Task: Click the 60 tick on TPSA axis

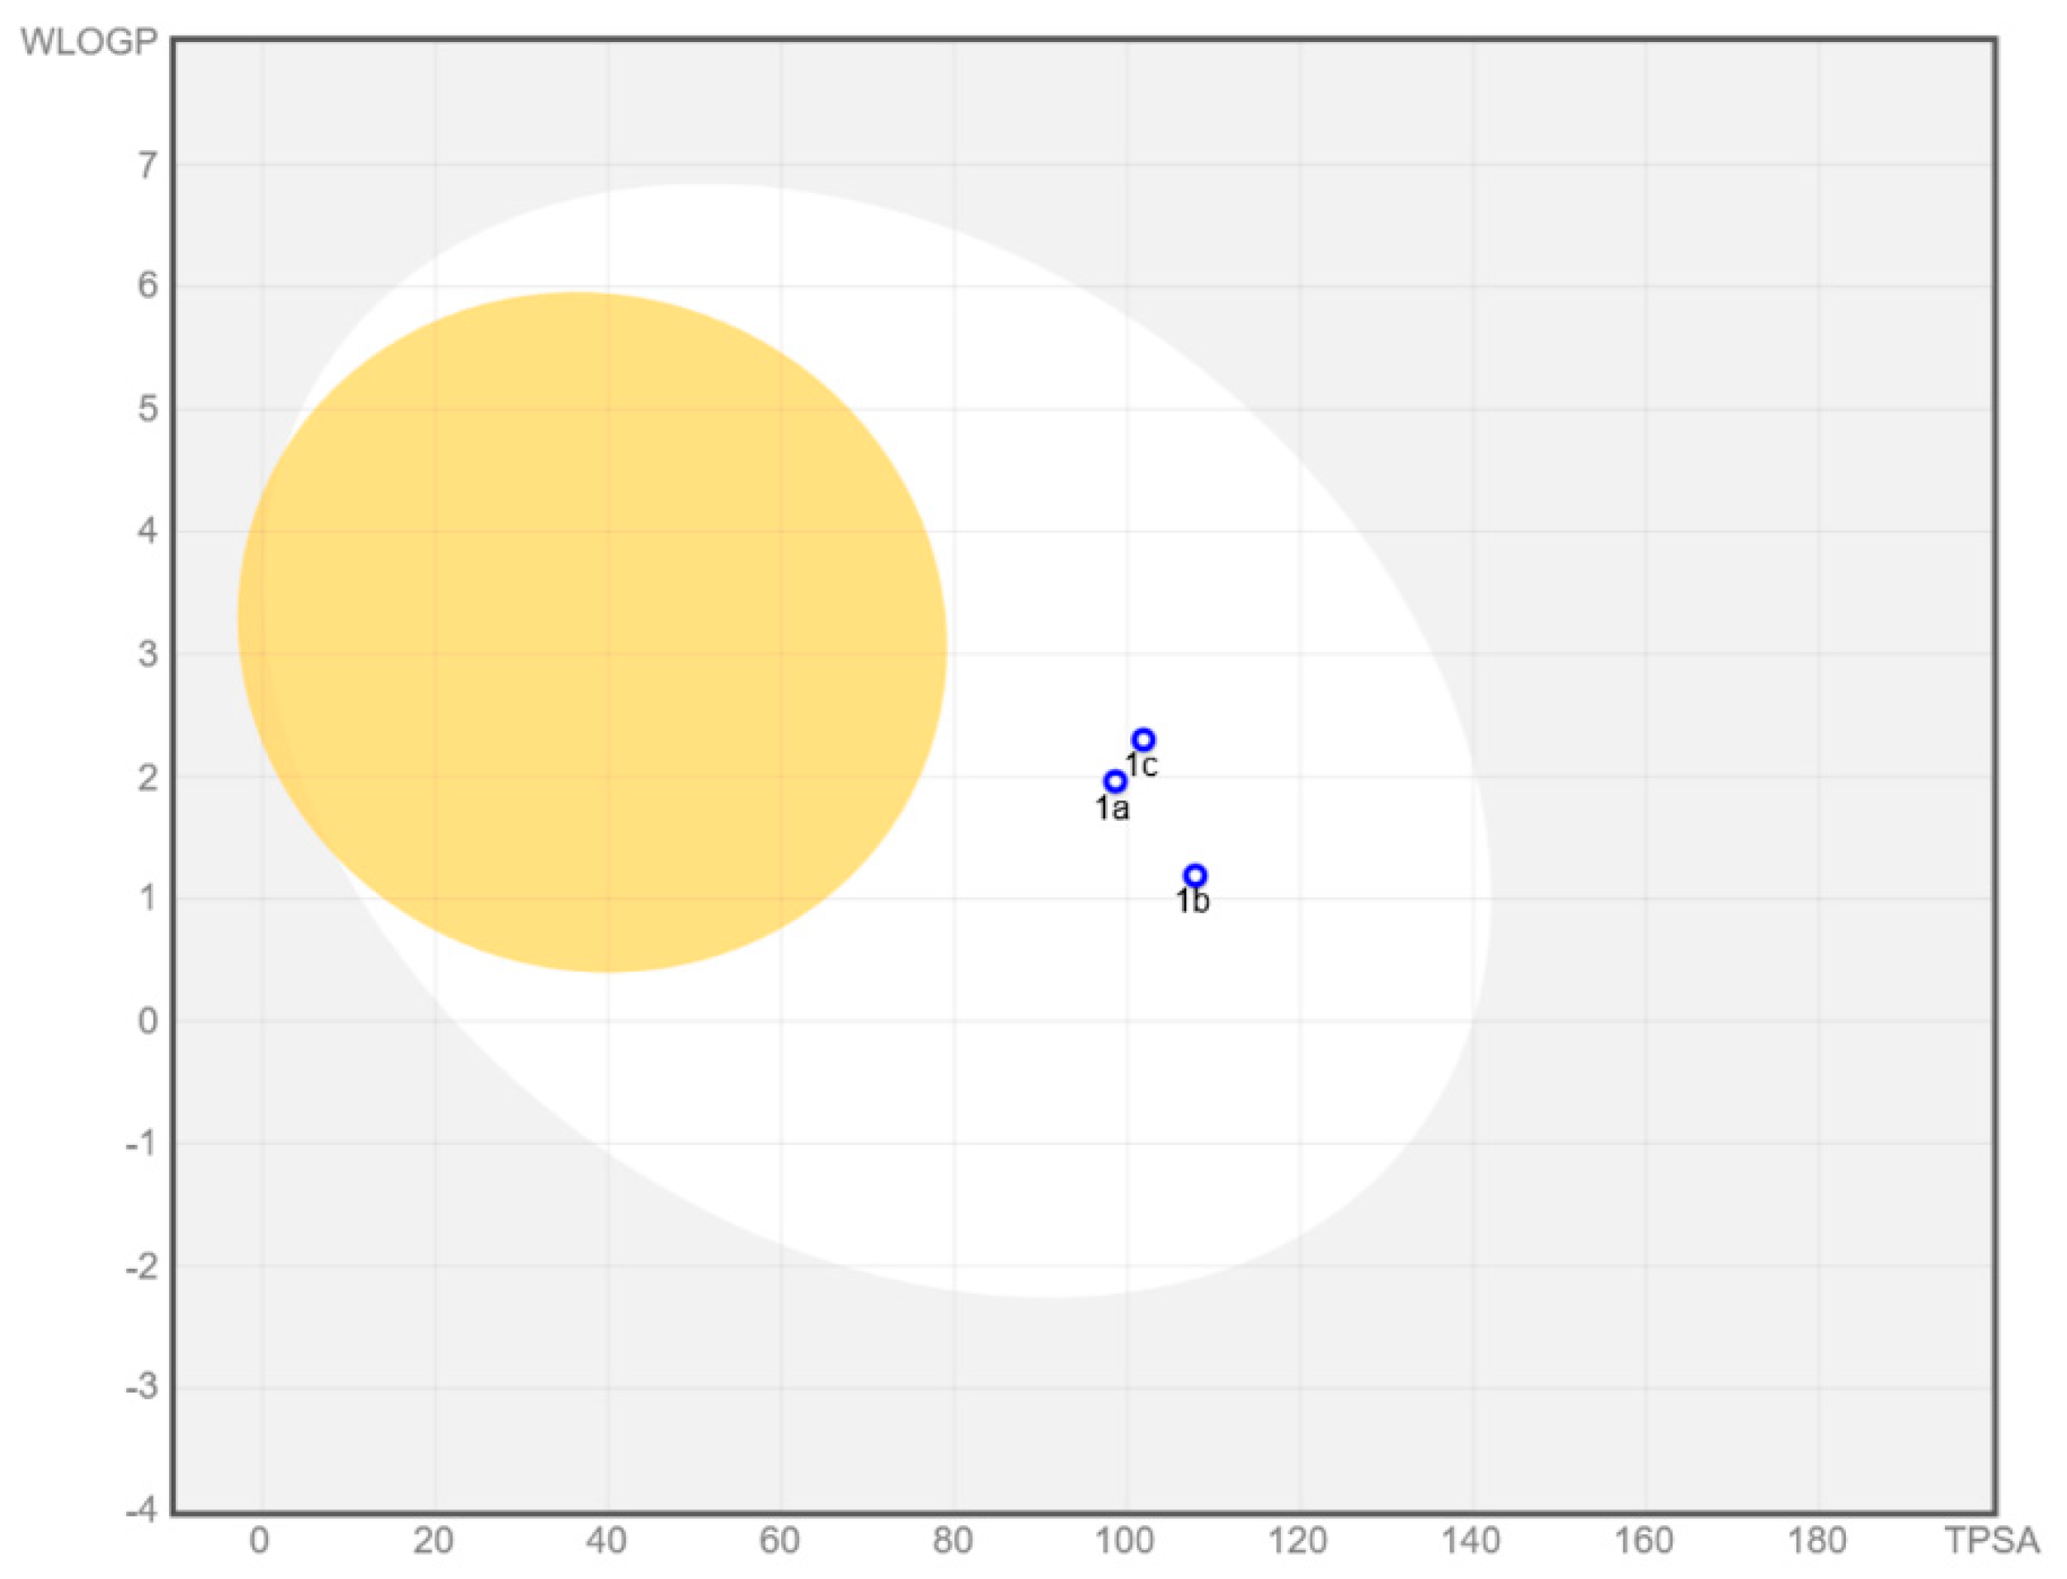Action: pos(779,1541)
